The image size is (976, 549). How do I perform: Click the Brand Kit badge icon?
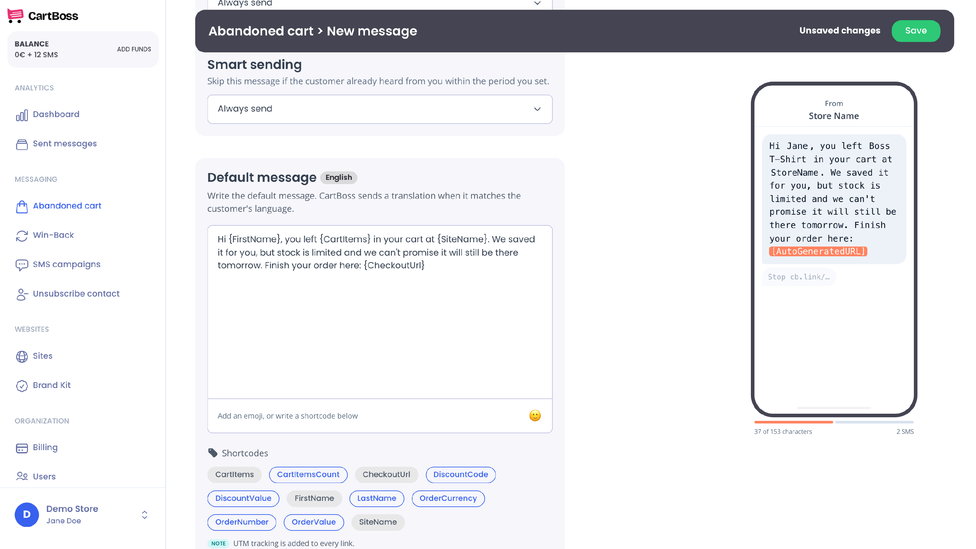21,386
